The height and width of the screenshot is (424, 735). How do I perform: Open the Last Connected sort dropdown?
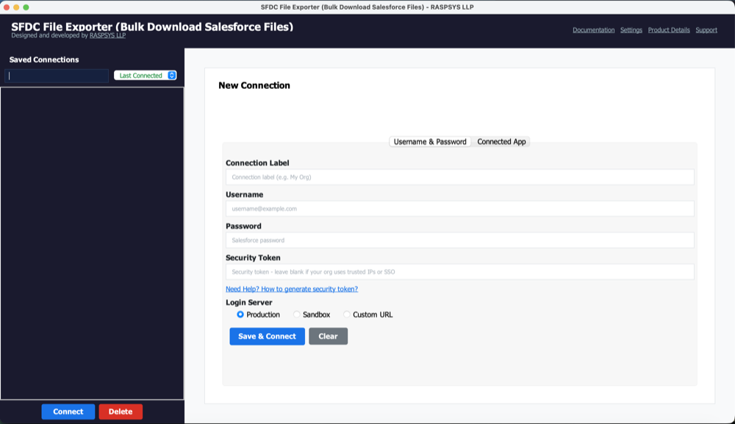[x=146, y=76]
